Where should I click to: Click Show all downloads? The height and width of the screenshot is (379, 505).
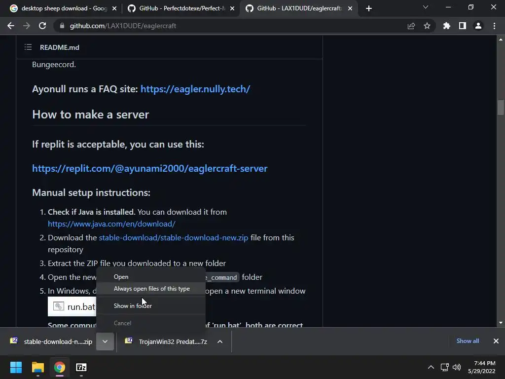[468, 341]
